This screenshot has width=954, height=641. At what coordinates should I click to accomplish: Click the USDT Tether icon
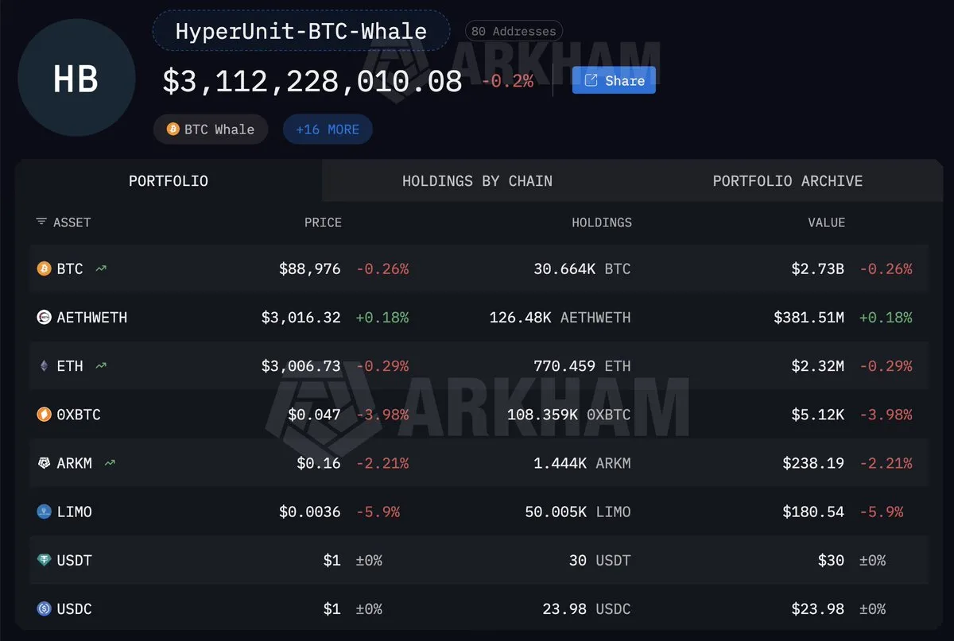point(44,561)
